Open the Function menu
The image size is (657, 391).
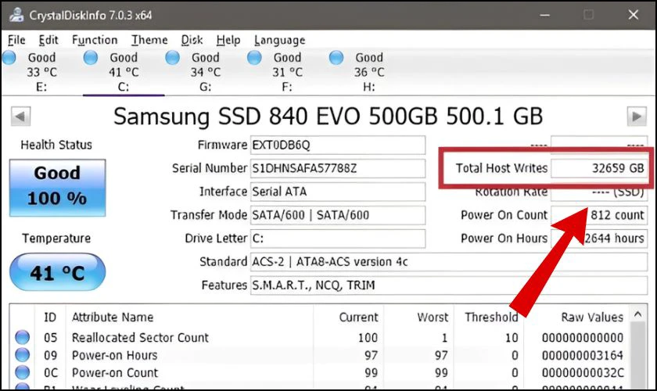point(95,40)
